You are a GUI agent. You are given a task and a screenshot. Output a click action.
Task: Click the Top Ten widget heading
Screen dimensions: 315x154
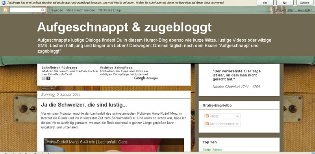[x=209, y=142]
